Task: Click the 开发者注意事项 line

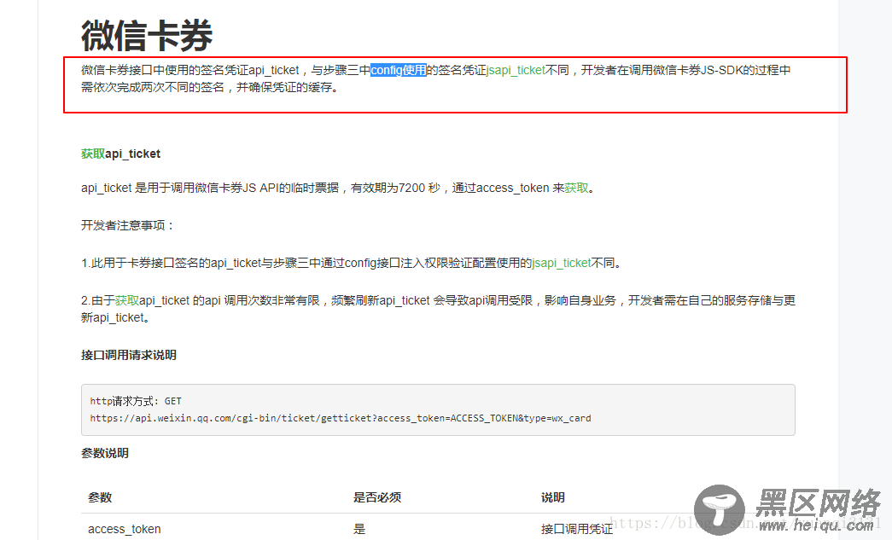Action: click(127, 226)
